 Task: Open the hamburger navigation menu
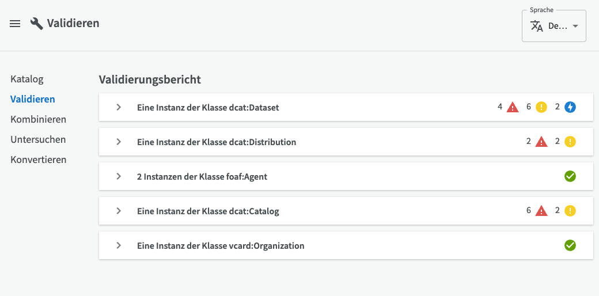[15, 24]
